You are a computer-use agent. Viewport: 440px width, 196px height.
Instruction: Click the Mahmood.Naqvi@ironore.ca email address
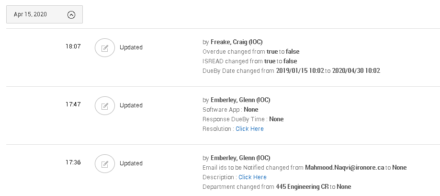[344, 168]
